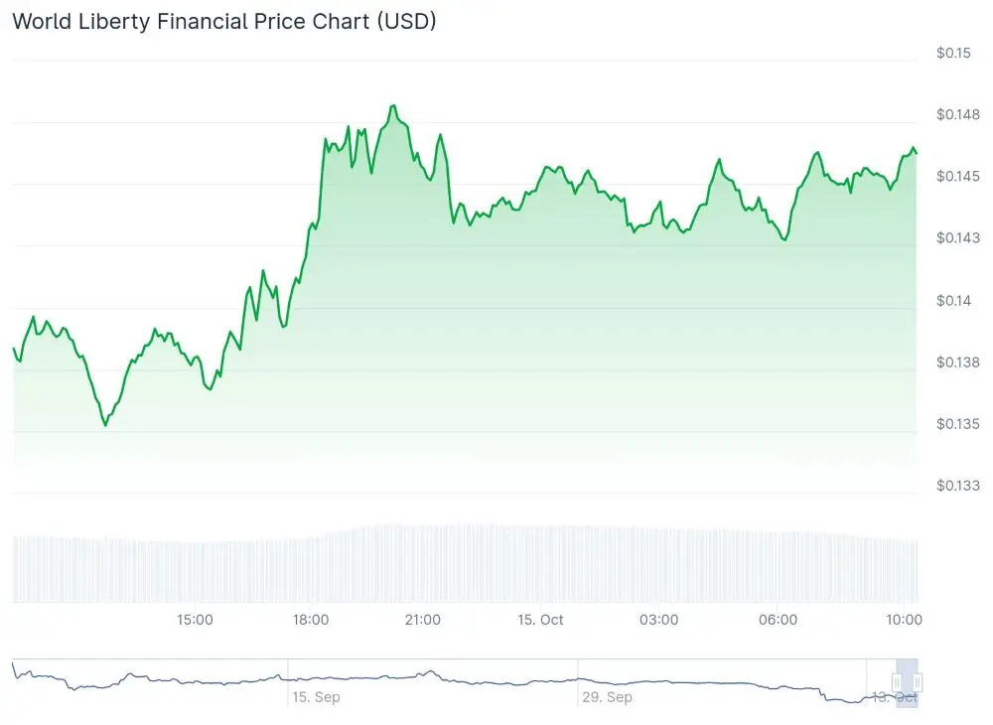Click the $0.14 price axis label
The width and height of the screenshot is (993, 725).
coord(953,300)
